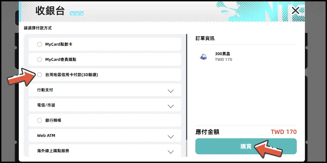327x163 pixels.
Task: Click the 請選擇付款方式 label
Action: [38, 28]
